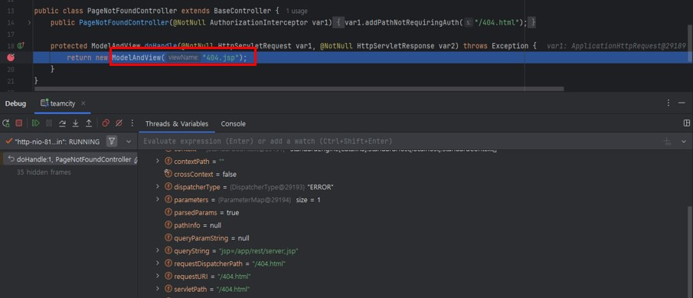Hide the Debug tool window

pos(682,103)
